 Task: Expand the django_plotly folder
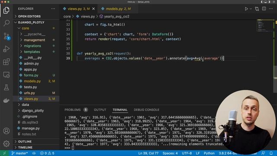[x=36, y=110]
